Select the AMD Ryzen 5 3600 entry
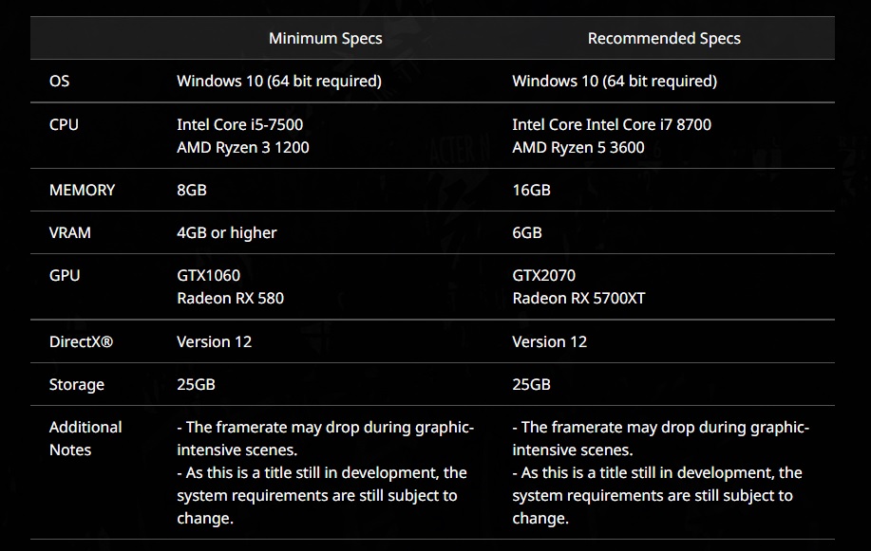This screenshot has height=551, width=871. [578, 147]
